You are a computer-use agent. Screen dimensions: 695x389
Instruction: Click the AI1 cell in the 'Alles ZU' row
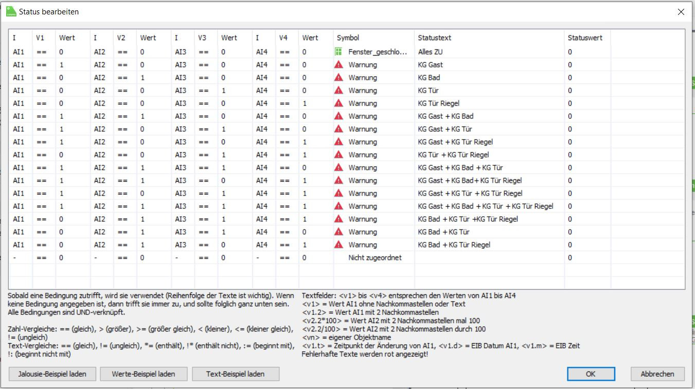coord(19,52)
